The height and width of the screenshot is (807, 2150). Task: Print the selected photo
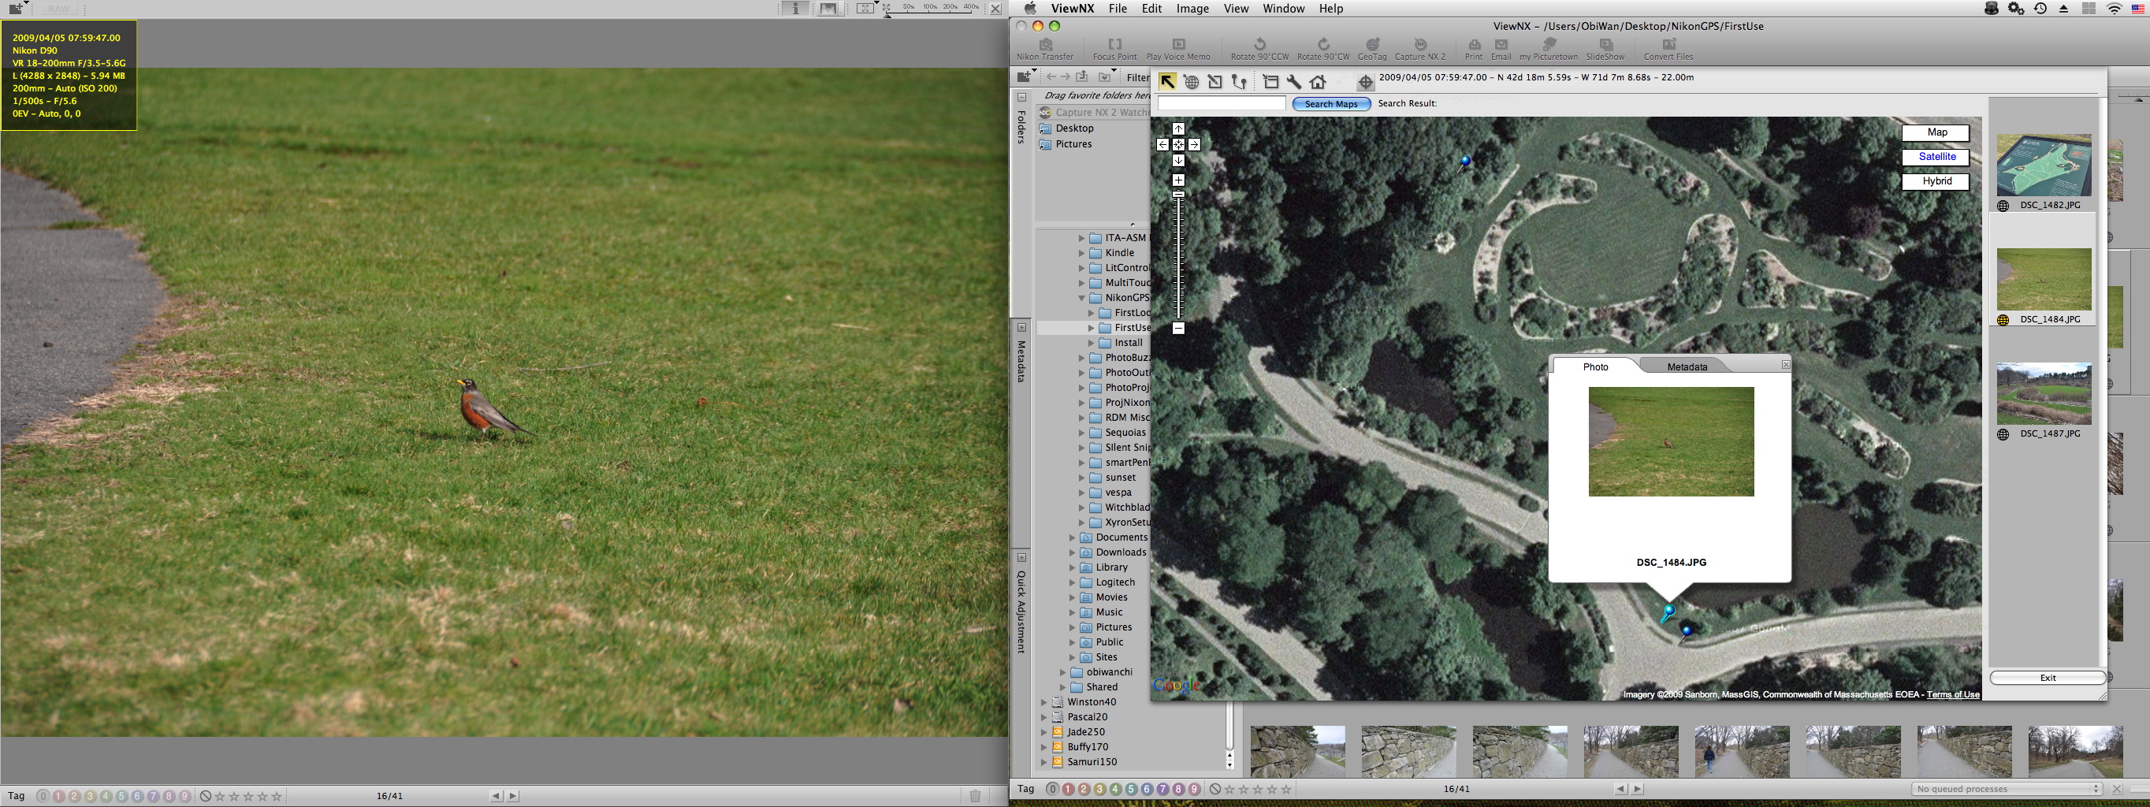click(1474, 49)
